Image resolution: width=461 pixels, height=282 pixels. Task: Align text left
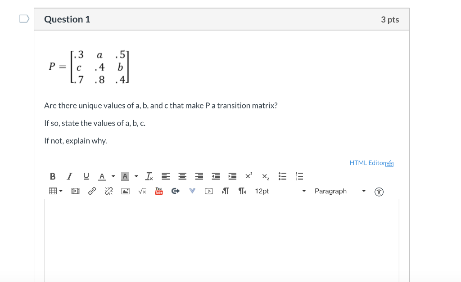coord(166,176)
